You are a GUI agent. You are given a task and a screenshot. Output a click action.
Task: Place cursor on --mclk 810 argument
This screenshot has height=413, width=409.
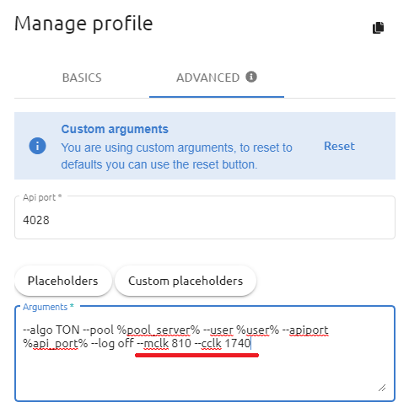[164, 343]
